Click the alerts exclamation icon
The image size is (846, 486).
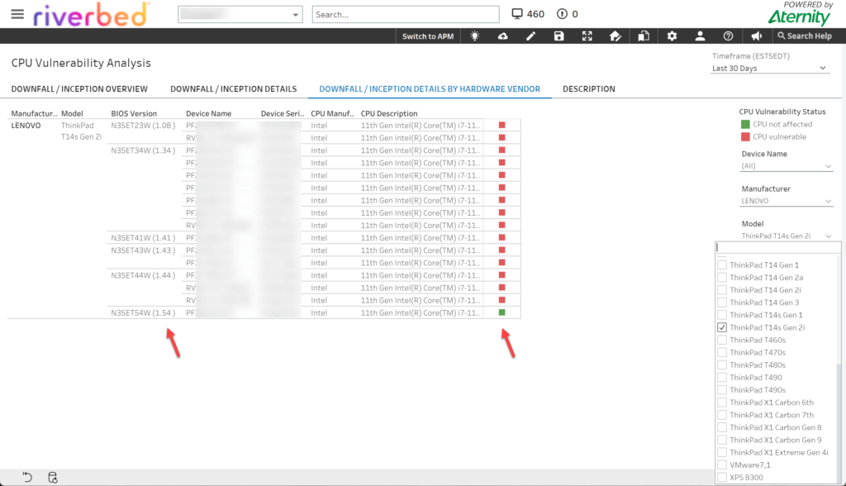coord(562,14)
